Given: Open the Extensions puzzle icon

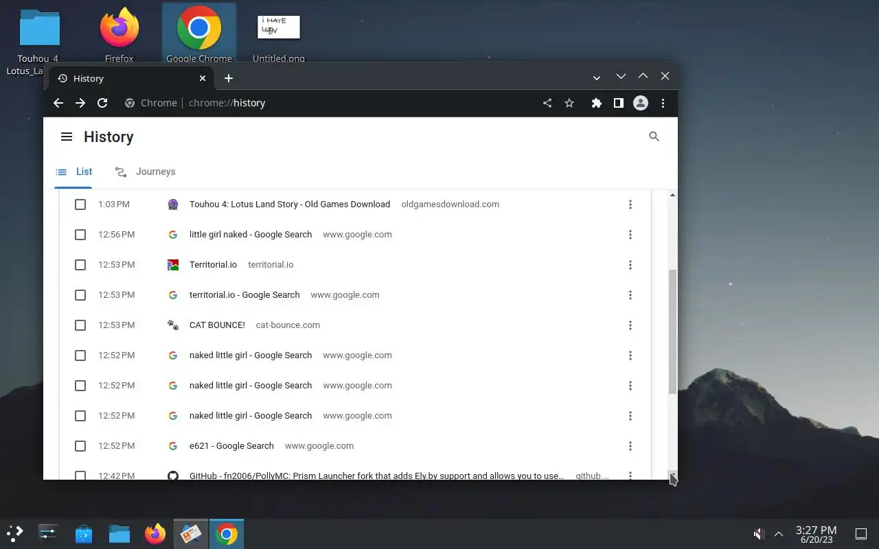Looking at the screenshot, I should [x=597, y=103].
